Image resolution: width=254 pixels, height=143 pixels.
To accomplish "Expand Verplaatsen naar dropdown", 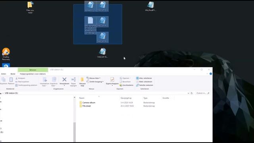I will click(44, 85).
